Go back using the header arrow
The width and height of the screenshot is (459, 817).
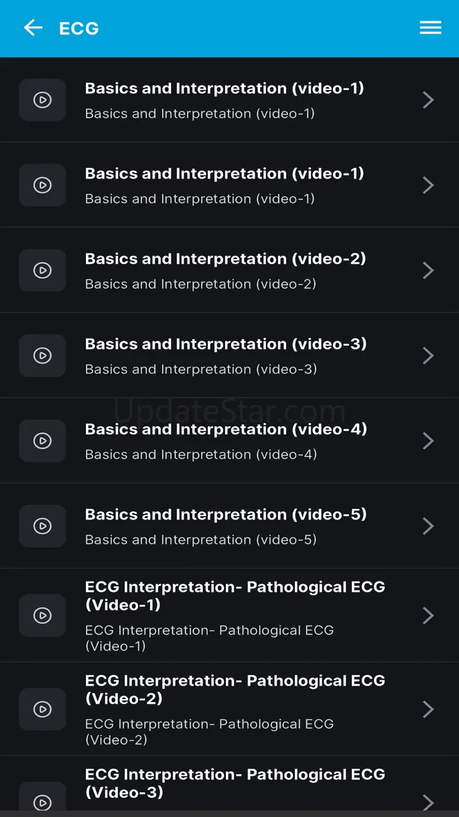pos(33,28)
